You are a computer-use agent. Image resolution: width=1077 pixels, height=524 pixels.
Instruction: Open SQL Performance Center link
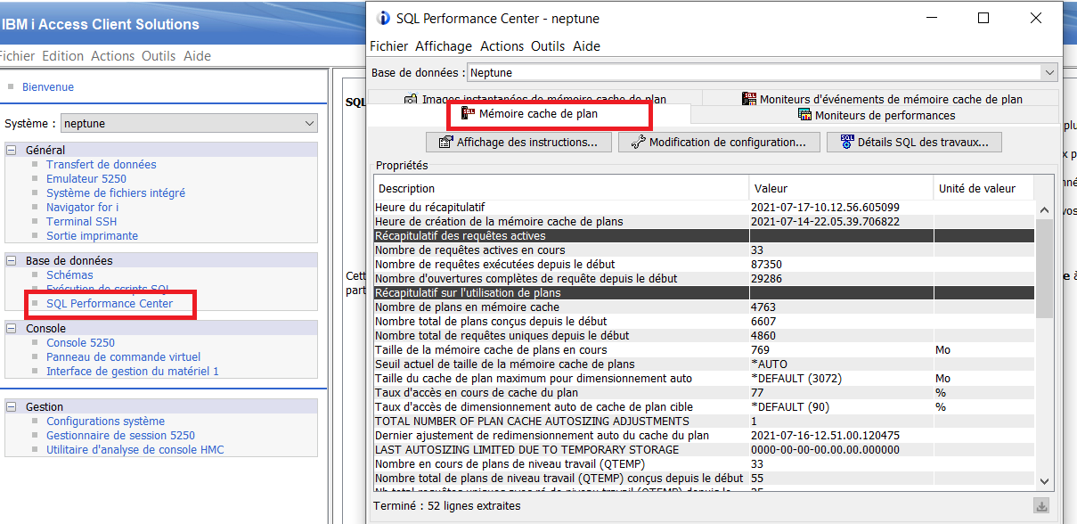coord(110,303)
